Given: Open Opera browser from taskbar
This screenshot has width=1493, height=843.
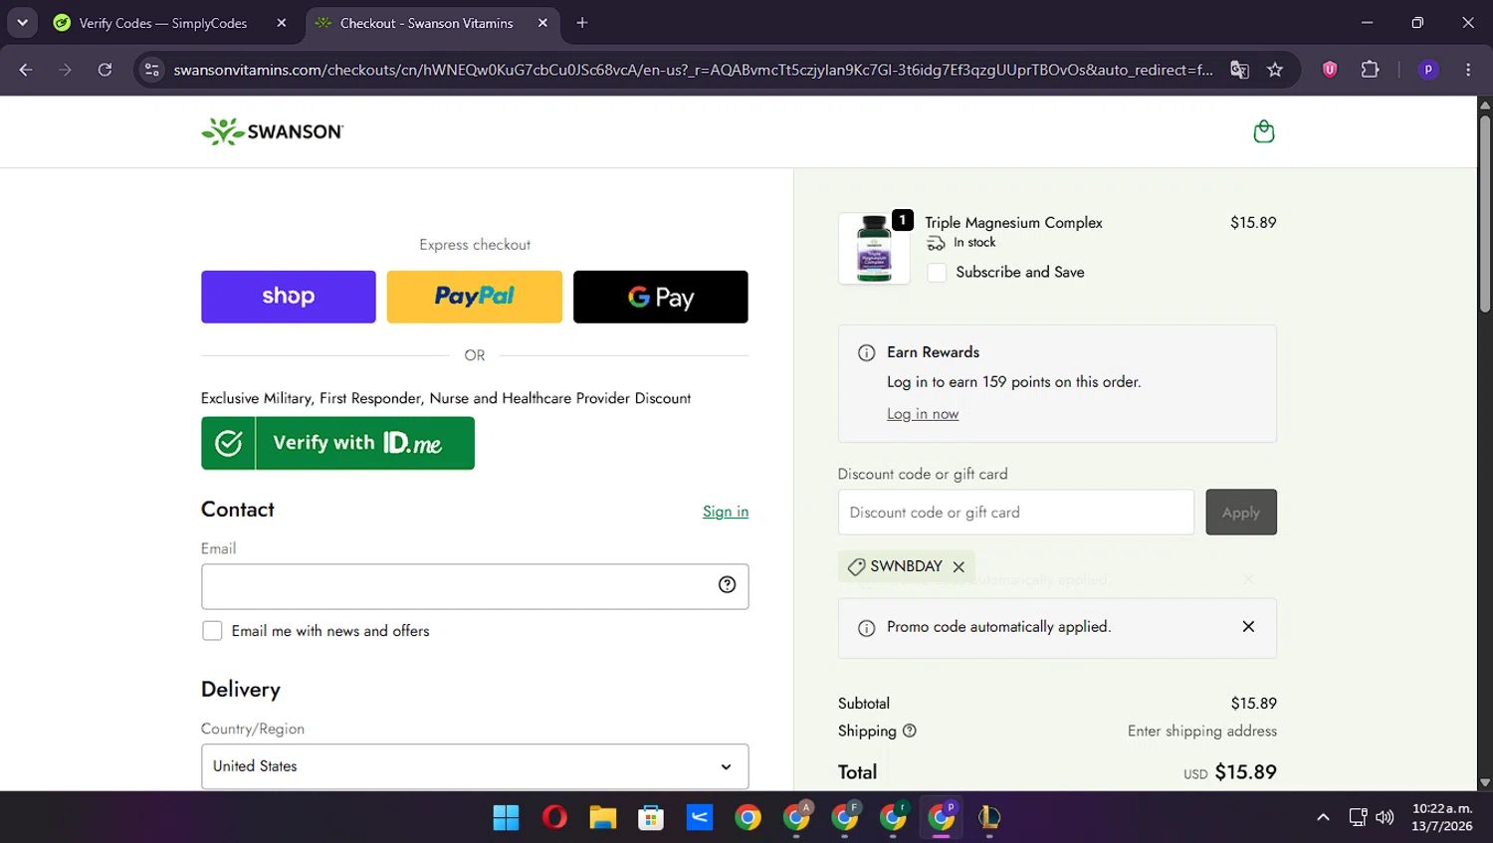Looking at the screenshot, I should click(554, 818).
